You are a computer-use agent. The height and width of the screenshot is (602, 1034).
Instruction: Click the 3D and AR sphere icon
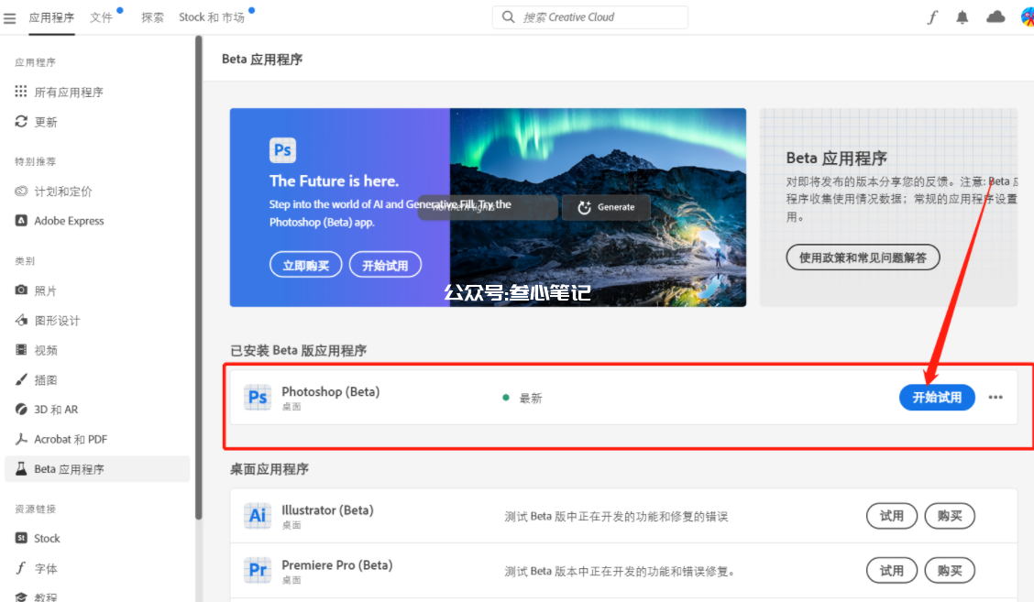[21, 409]
